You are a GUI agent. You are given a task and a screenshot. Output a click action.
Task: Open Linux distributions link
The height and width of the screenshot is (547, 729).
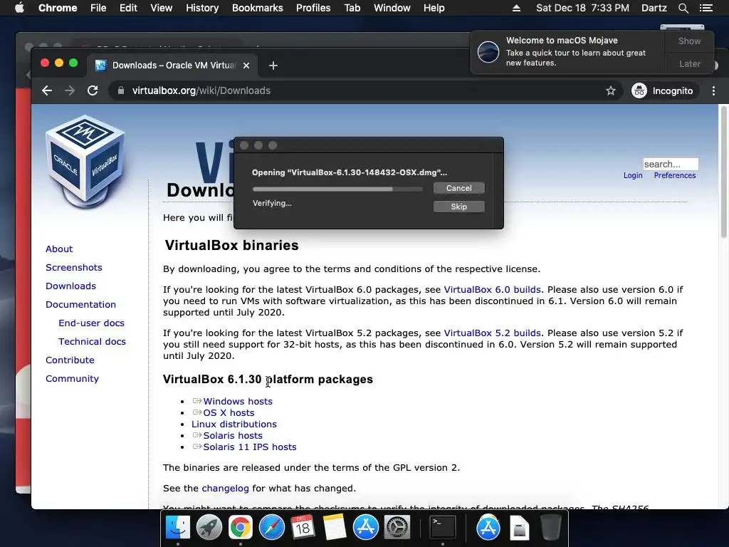[234, 424]
